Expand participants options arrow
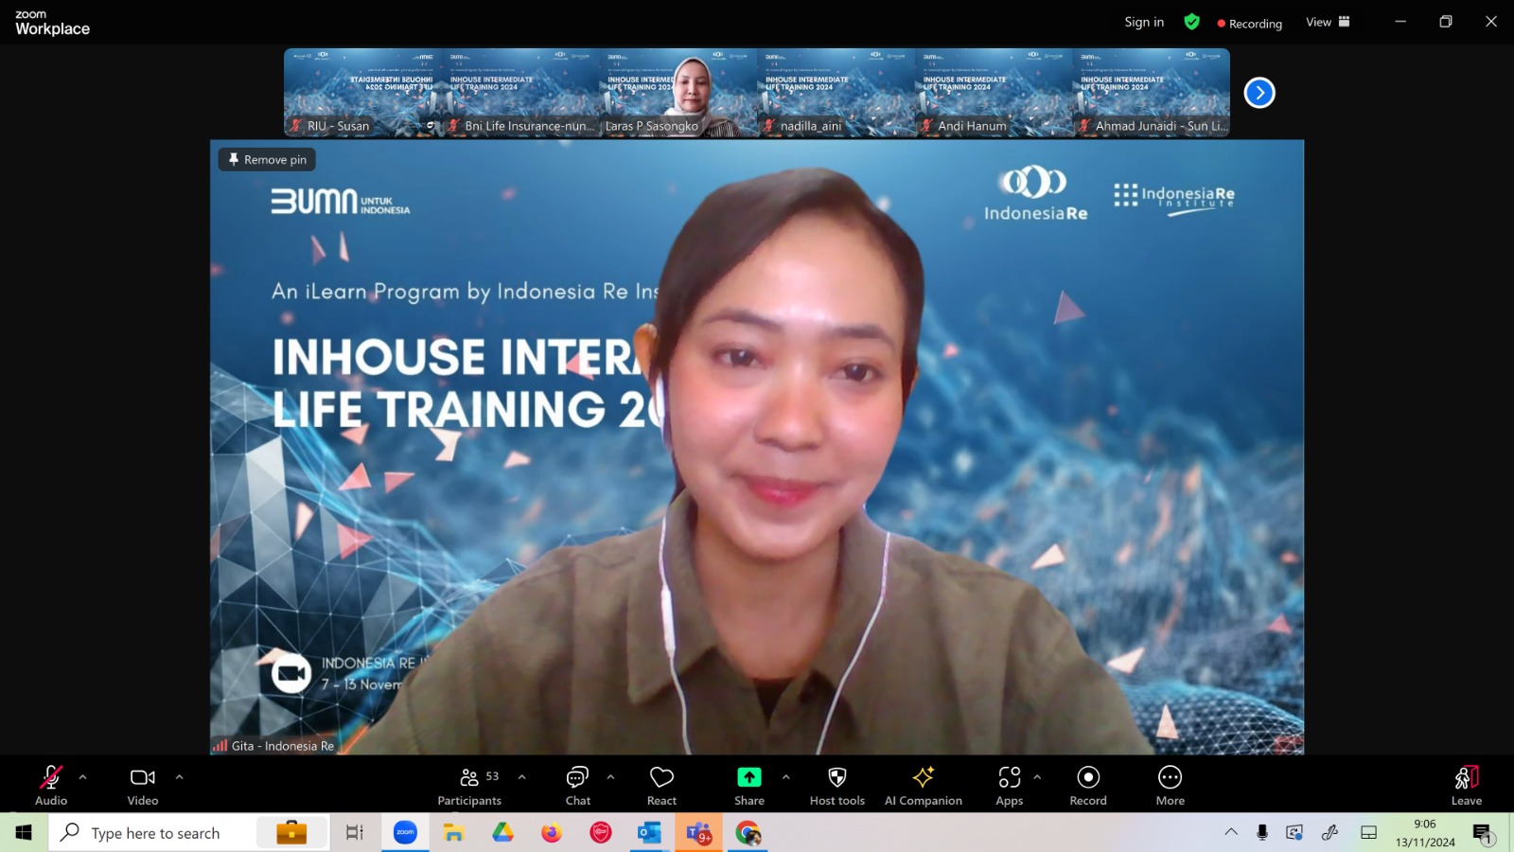 click(x=522, y=777)
